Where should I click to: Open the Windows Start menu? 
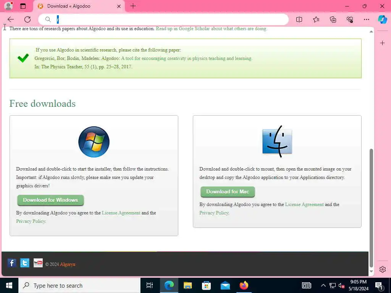pyautogui.click(x=9, y=285)
